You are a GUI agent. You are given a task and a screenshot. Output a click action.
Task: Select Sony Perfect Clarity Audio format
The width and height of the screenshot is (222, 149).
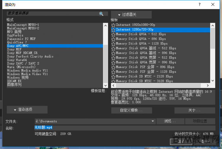point(55,57)
